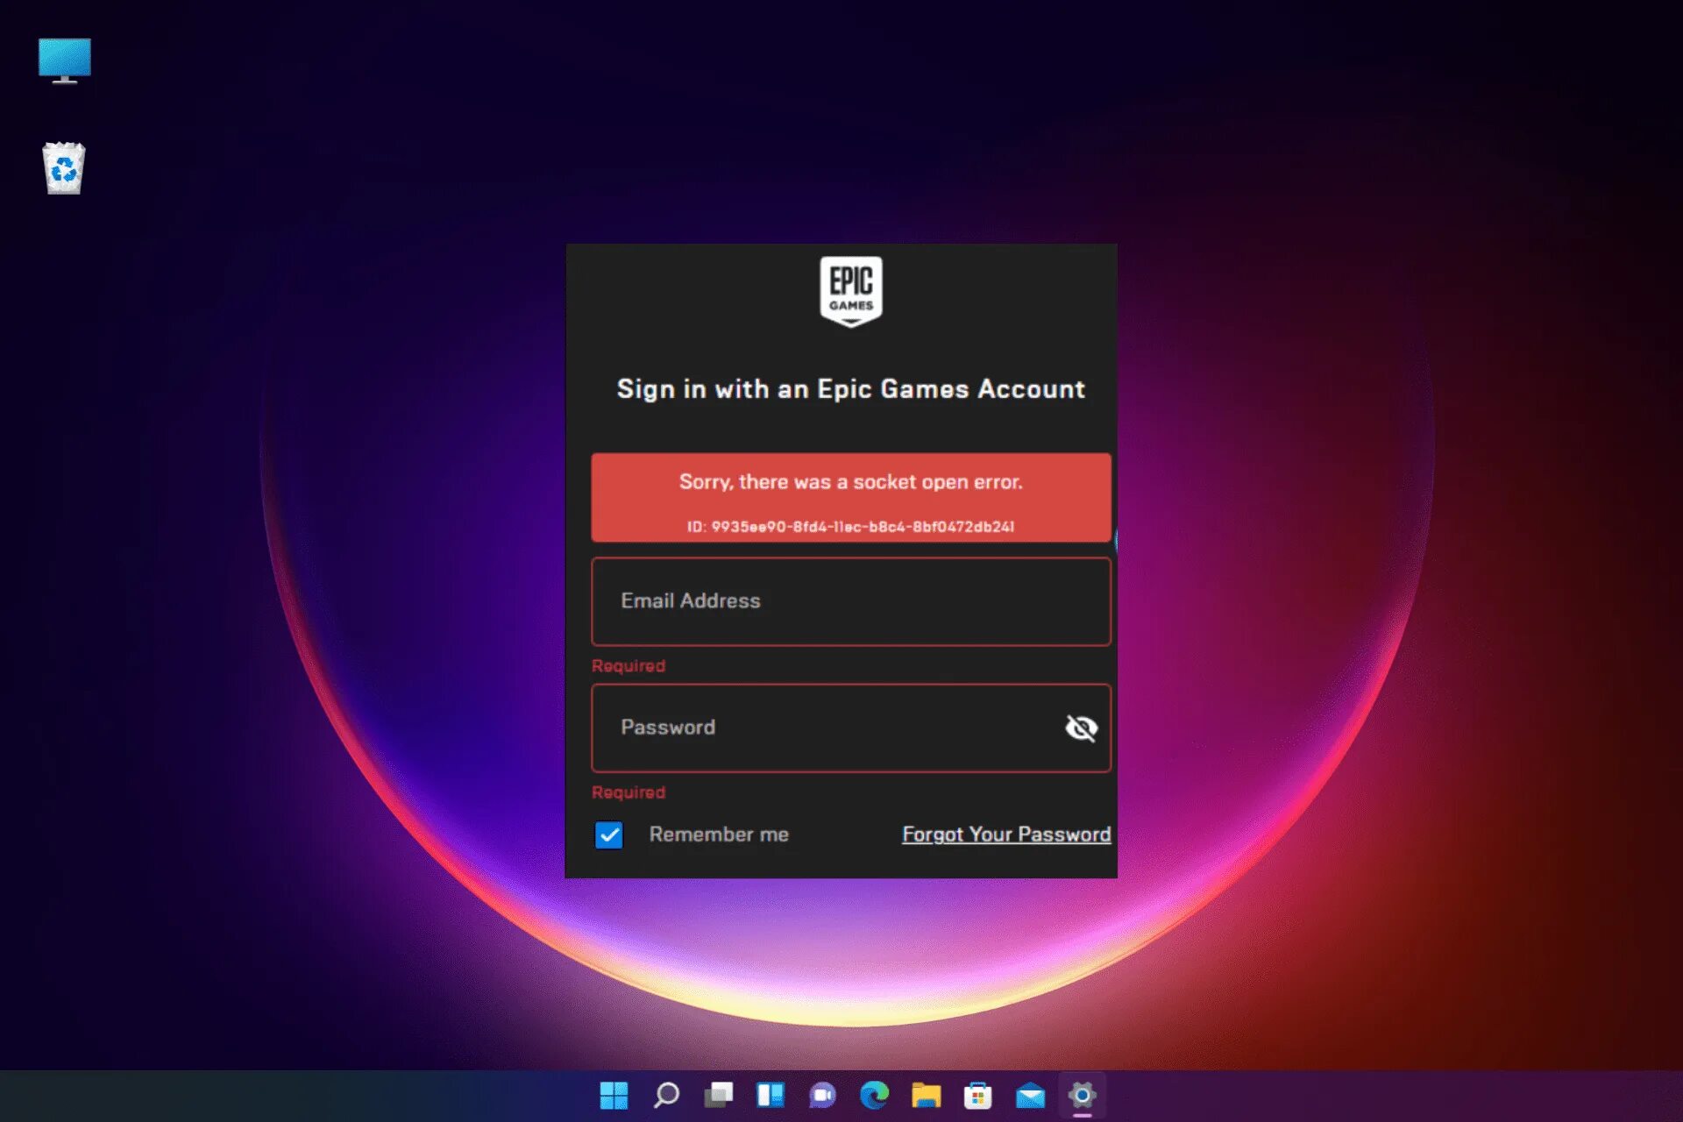
Task: Open Microsoft Store from taskbar
Action: tap(977, 1095)
